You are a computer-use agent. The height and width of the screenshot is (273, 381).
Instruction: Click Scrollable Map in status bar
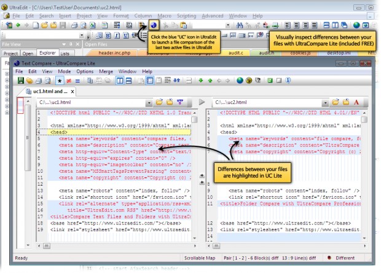point(200,258)
